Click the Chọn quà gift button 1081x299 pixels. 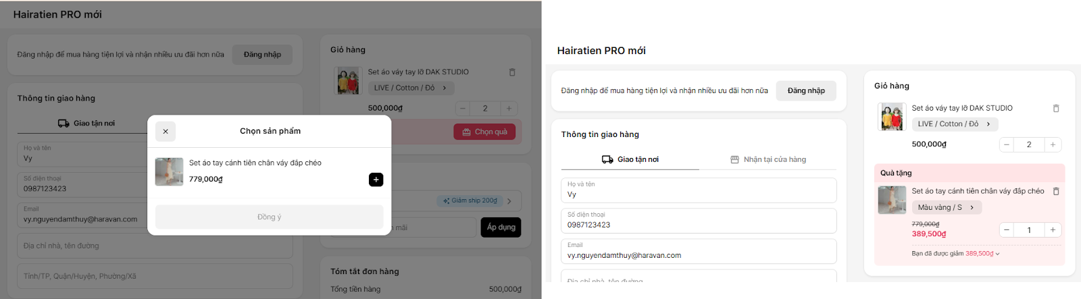484,132
